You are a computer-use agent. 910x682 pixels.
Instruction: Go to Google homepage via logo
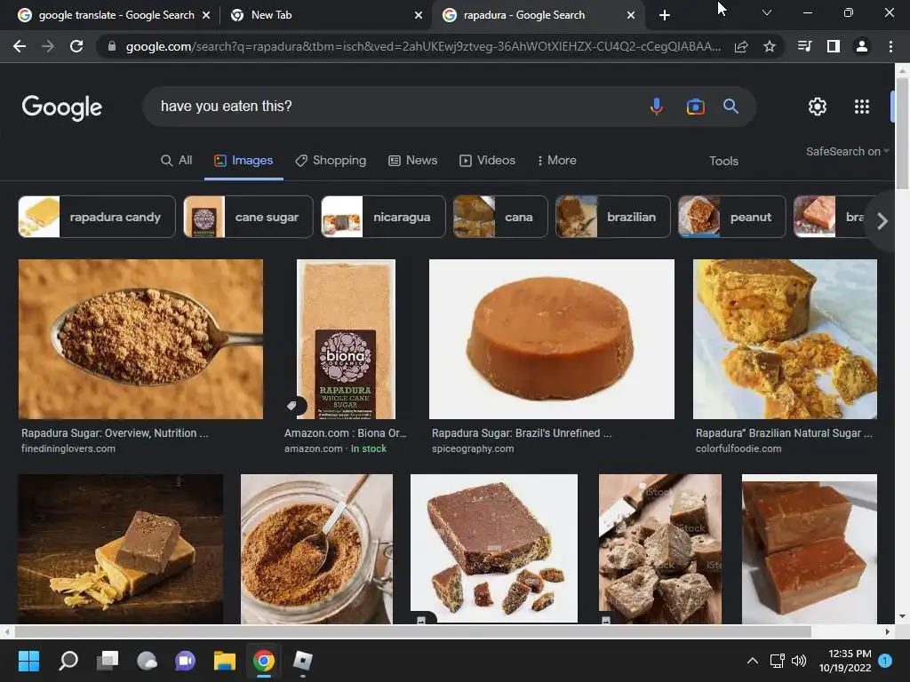(x=62, y=107)
